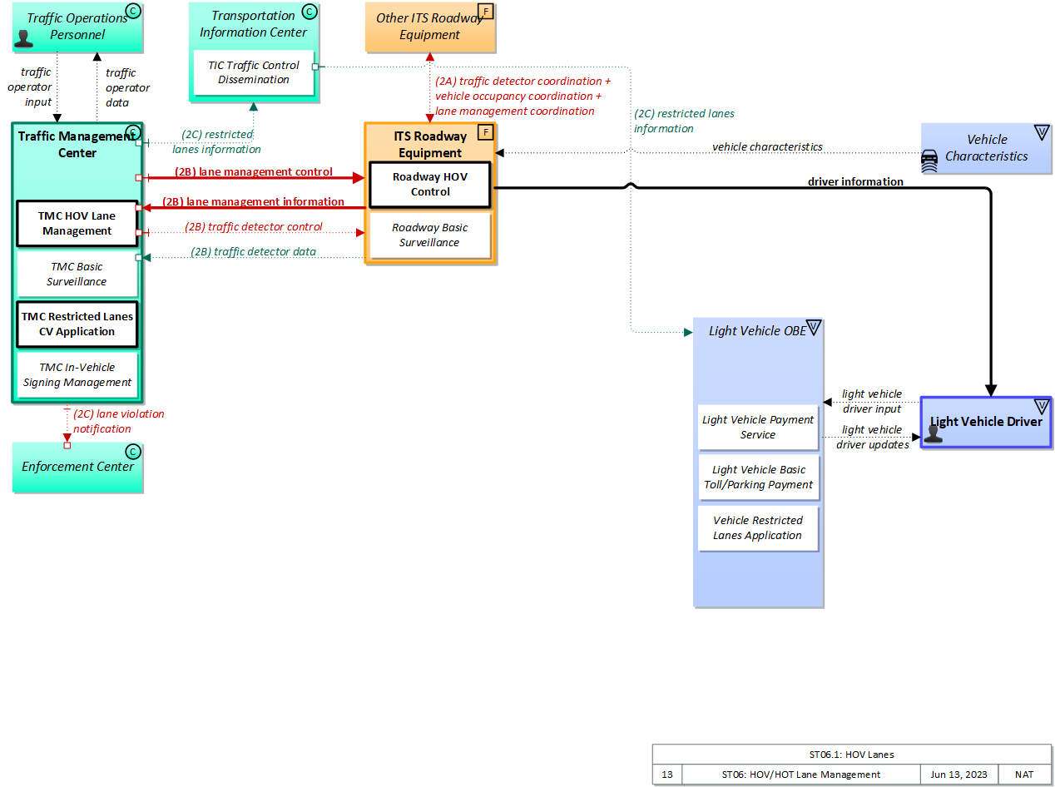Click the person icon in Traffic Operations Personnel
Image resolution: width=1055 pixels, height=787 pixels.
coord(24,38)
